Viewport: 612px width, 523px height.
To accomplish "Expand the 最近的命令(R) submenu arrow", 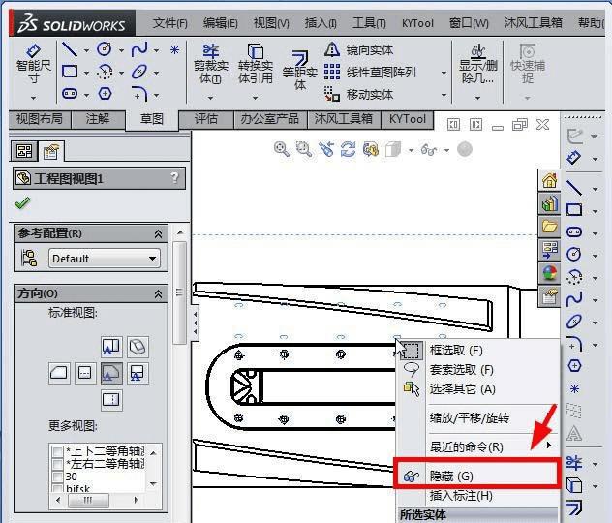I will [549, 446].
